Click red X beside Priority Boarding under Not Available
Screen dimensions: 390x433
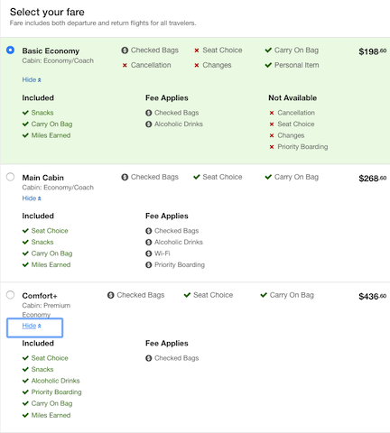click(x=272, y=147)
